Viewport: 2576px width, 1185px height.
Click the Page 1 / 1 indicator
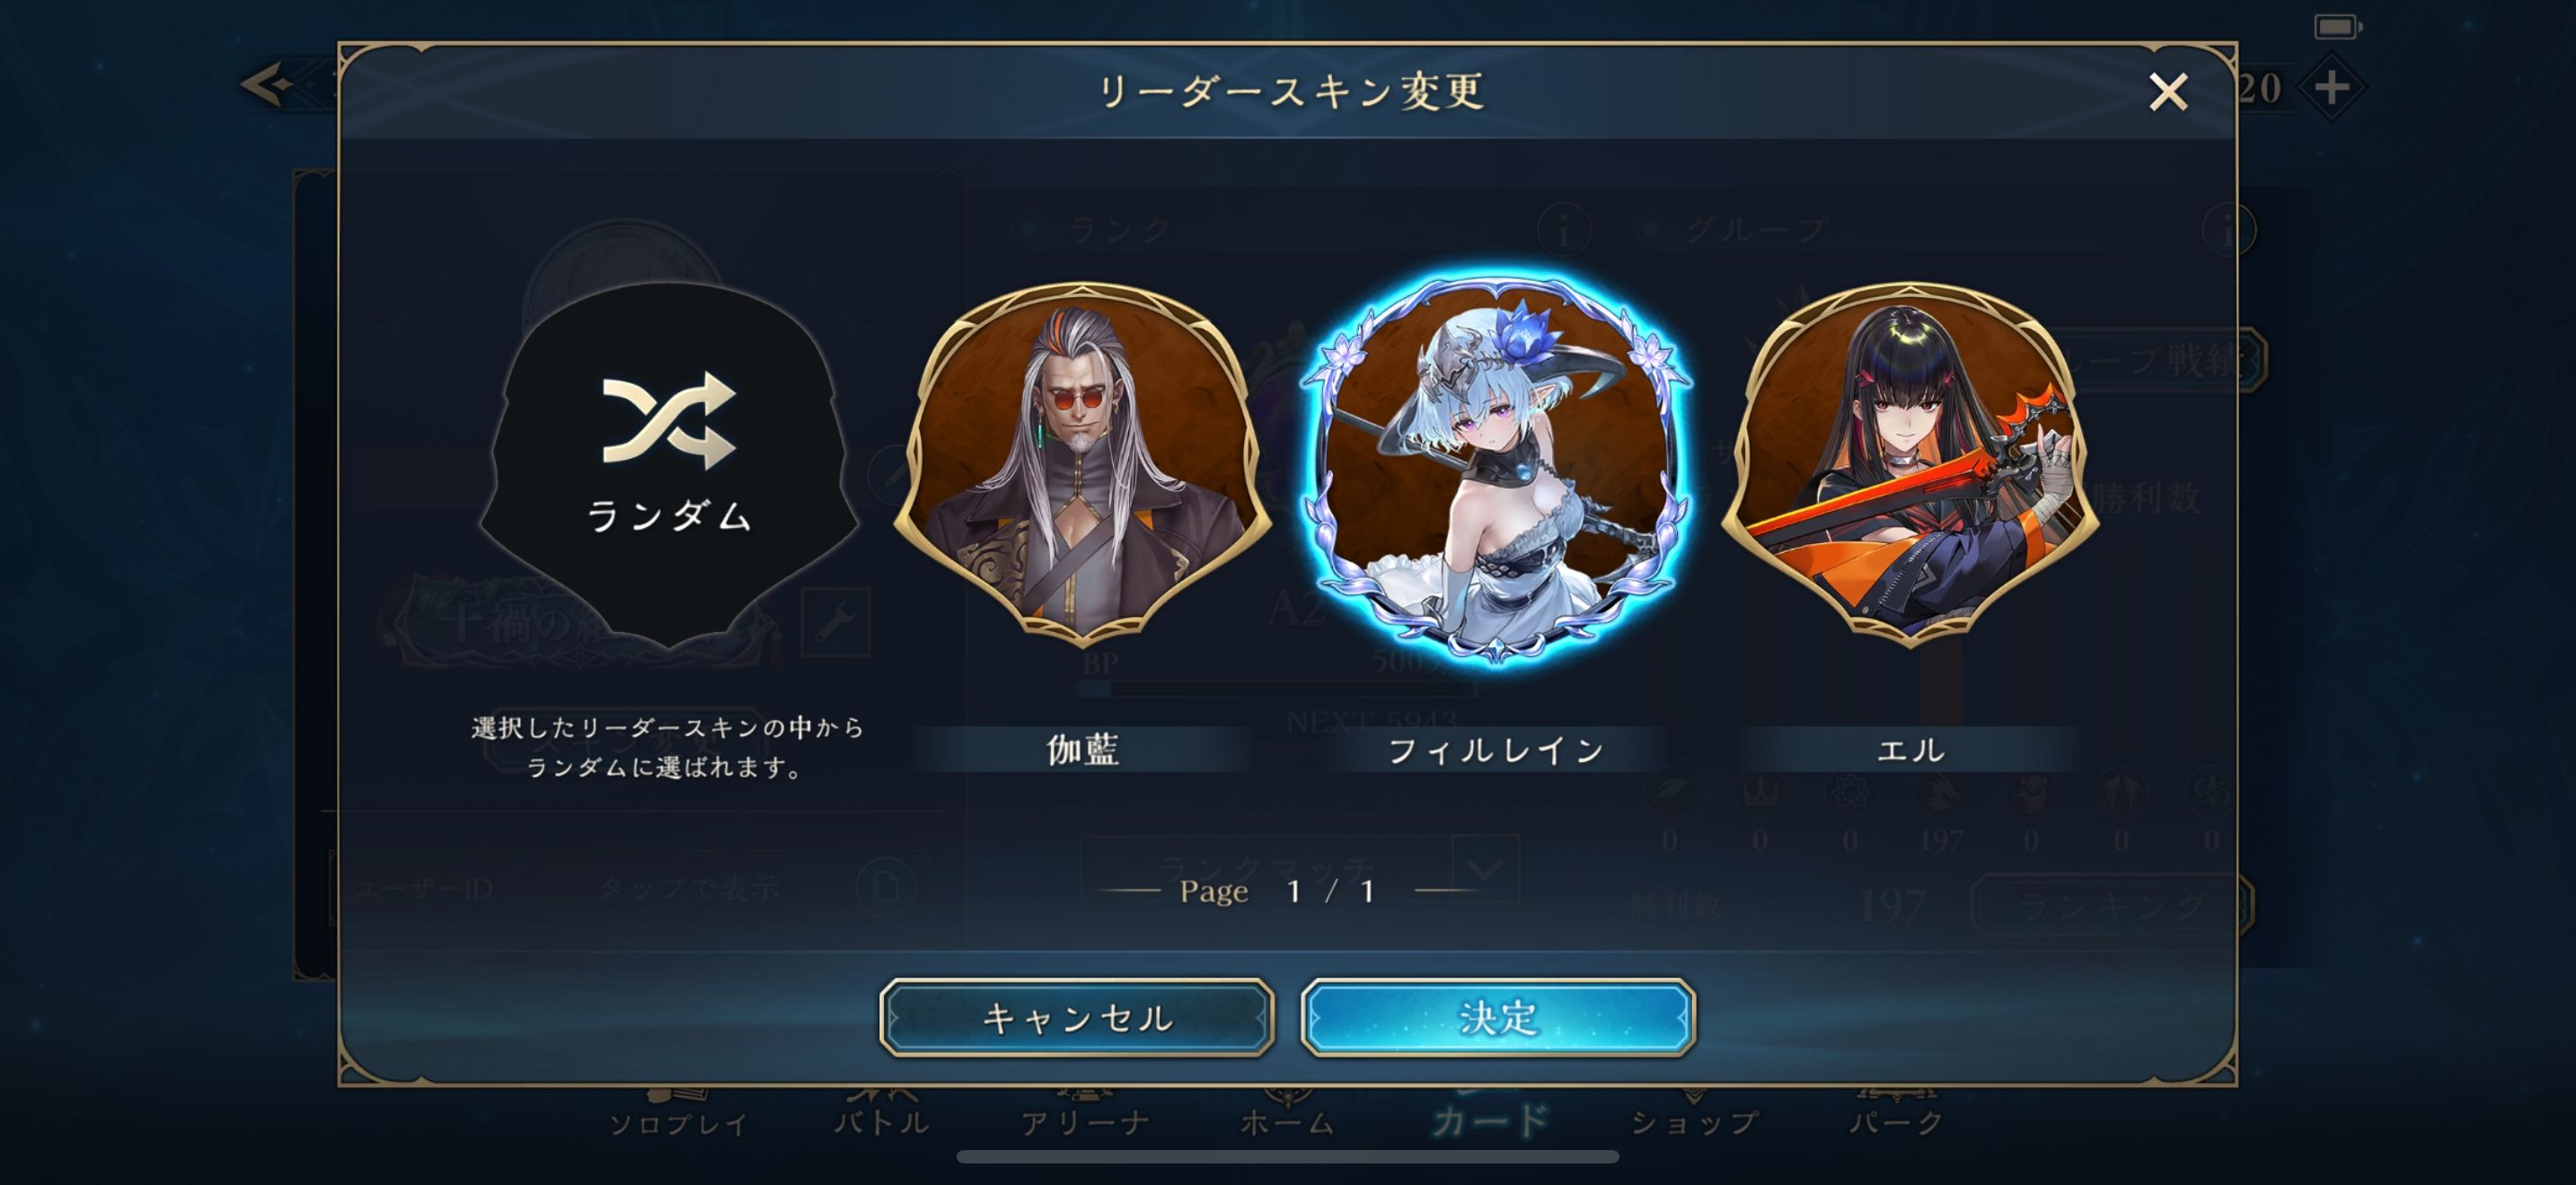tap(1278, 891)
